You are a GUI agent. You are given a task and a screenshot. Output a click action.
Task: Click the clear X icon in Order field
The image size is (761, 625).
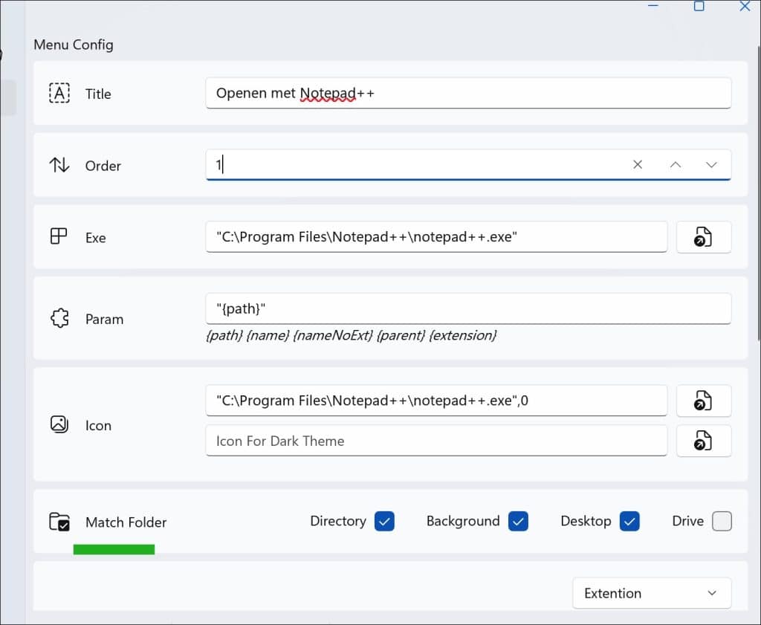point(638,165)
